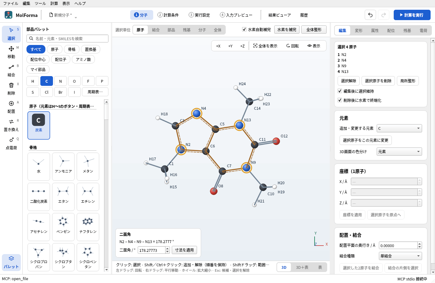Open the ツール menu
Screen dimensions: 435x283
click(x=40, y=3)
